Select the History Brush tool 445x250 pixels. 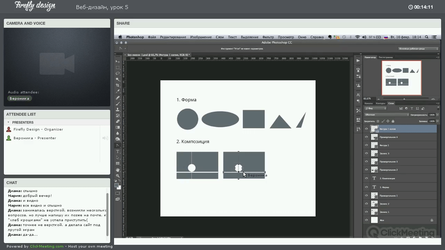[118, 116]
